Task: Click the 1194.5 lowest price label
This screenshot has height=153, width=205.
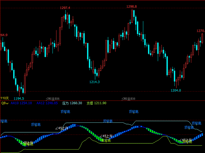Action: click(x=19, y=99)
